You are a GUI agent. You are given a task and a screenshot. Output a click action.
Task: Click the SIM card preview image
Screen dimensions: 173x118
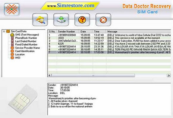pyautogui.click(x=23, y=99)
